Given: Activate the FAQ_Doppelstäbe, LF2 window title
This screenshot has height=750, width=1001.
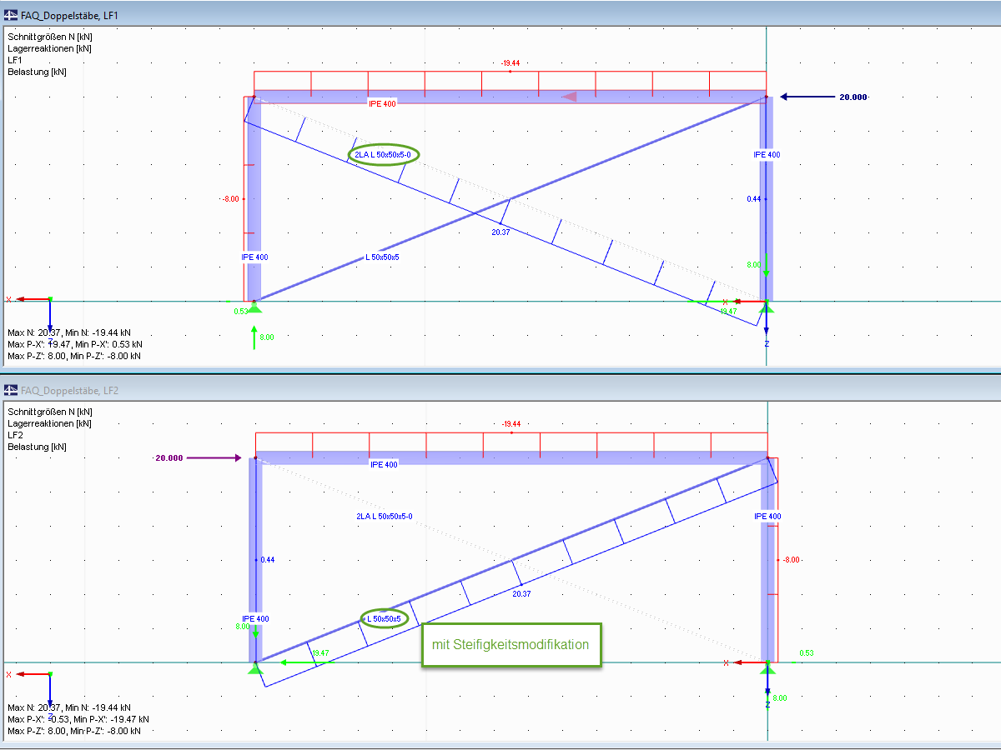Looking at the screenshot, I should [70, 390].
